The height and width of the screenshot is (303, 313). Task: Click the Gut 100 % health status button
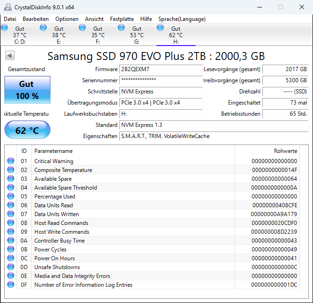tap(27, 90)
